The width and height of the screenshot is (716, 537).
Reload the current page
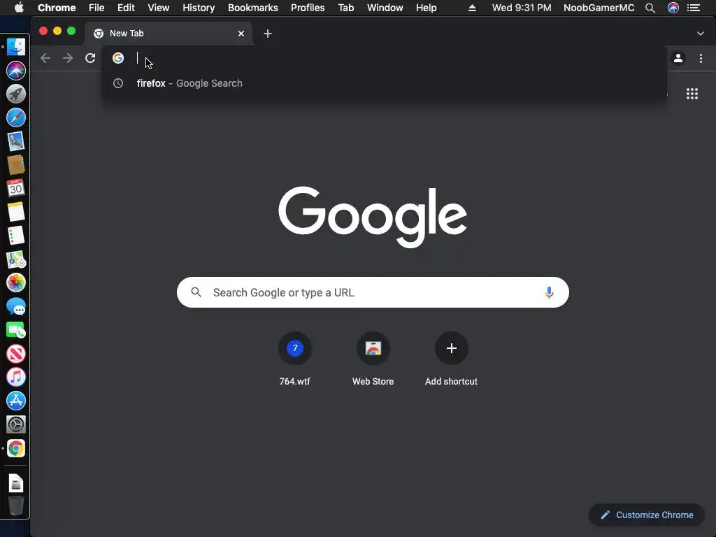[x=90, y=58]
